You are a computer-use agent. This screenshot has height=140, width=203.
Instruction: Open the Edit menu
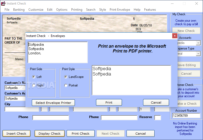[50, 10]
